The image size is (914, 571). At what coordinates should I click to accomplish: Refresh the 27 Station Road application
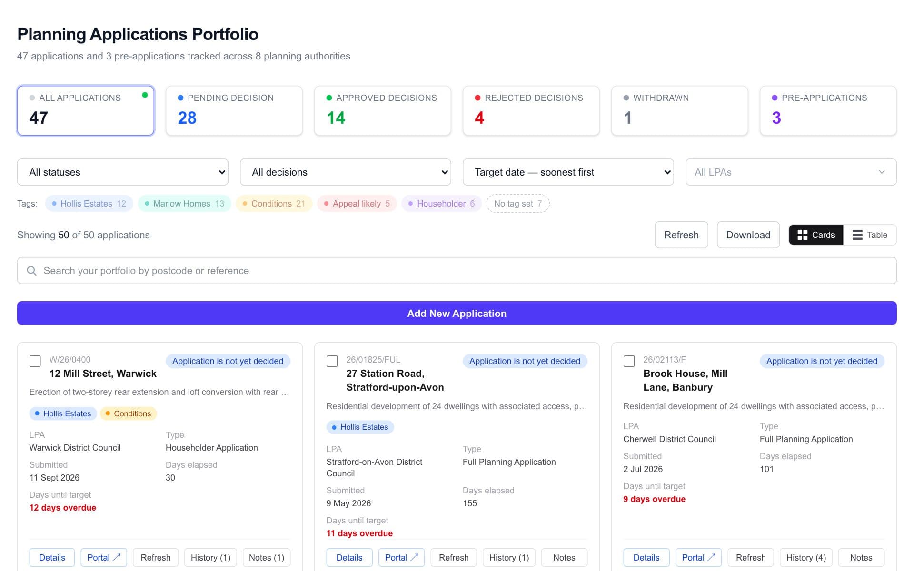(x=454, y=557)
